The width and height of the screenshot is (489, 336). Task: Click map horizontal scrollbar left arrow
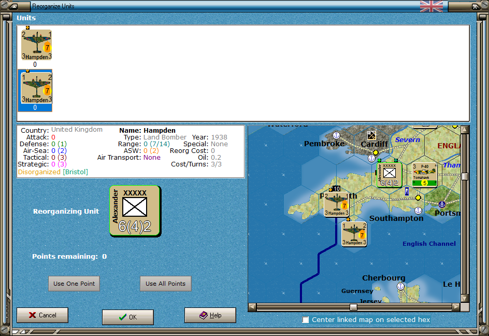click(x=252, y=307)
